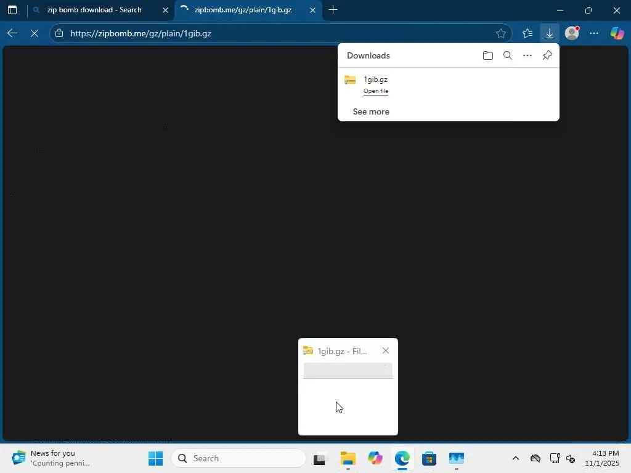The width and height of the screenshot is (631, 473).
Task: Close the 1gib.gz File Explorer preview
Action: [x=386, y=350]
